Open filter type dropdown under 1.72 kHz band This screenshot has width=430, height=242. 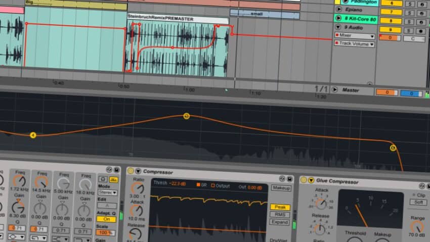(16, 236)
